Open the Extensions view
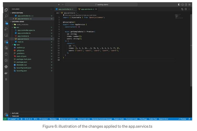 click(6, 41)
